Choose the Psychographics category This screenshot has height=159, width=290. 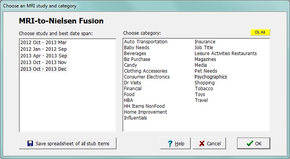click(x=211, y=77)
